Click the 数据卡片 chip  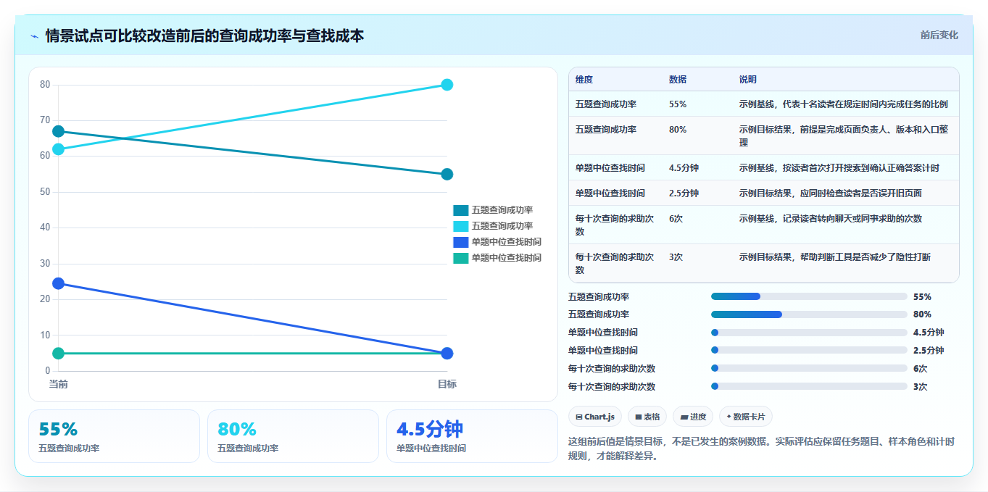tap(746, 417)
